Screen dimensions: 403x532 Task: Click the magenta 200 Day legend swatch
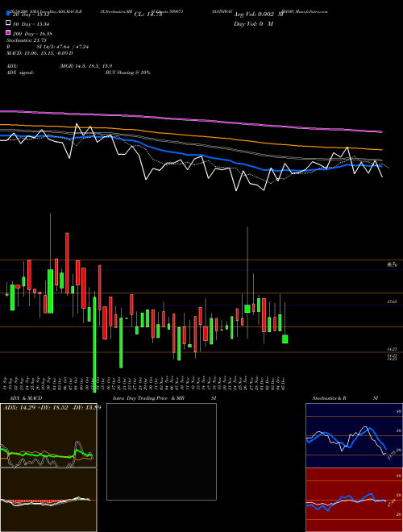[x=8, y=33]
